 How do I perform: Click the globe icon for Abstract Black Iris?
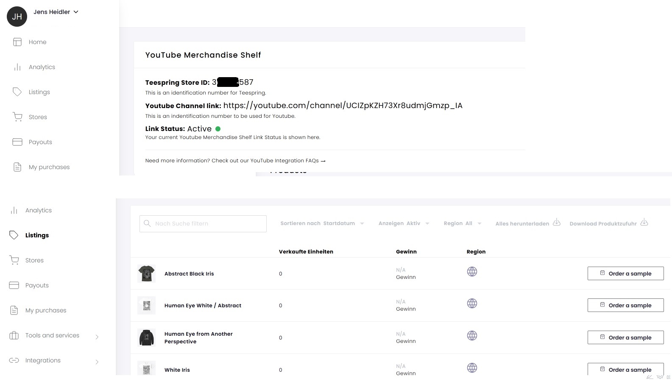(472, 272)
